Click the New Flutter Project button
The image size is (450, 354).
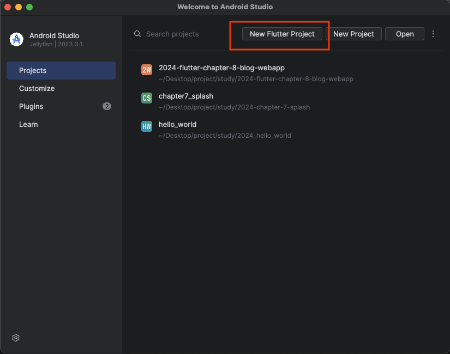click(x=282, y=34)
